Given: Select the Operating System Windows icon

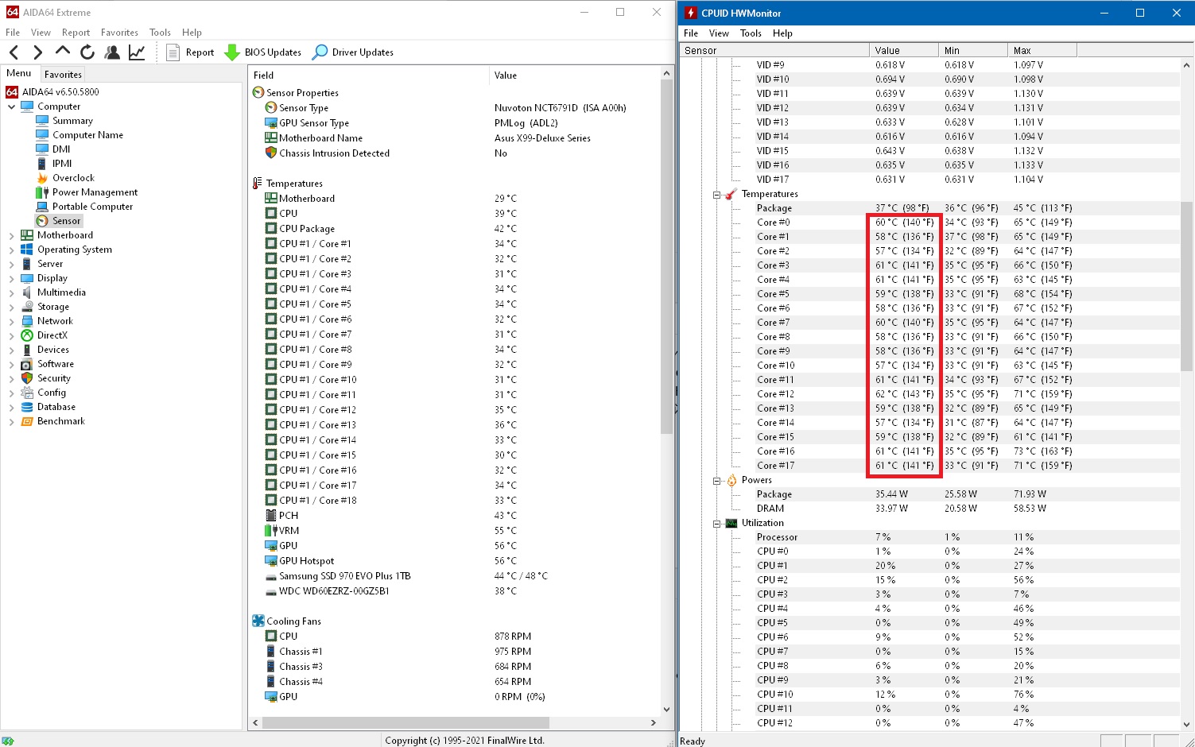Looking at the screenshot, I should click(27, 250).
